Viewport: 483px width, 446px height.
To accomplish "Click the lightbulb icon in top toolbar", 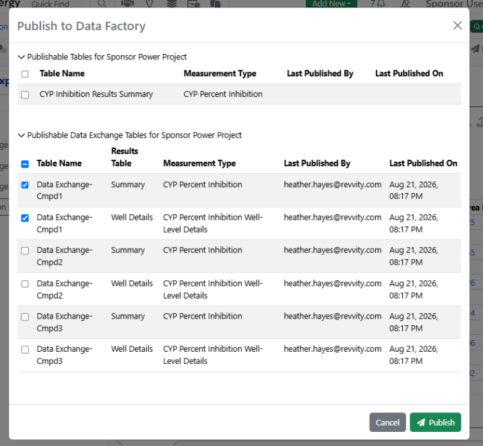I will 150,3.
